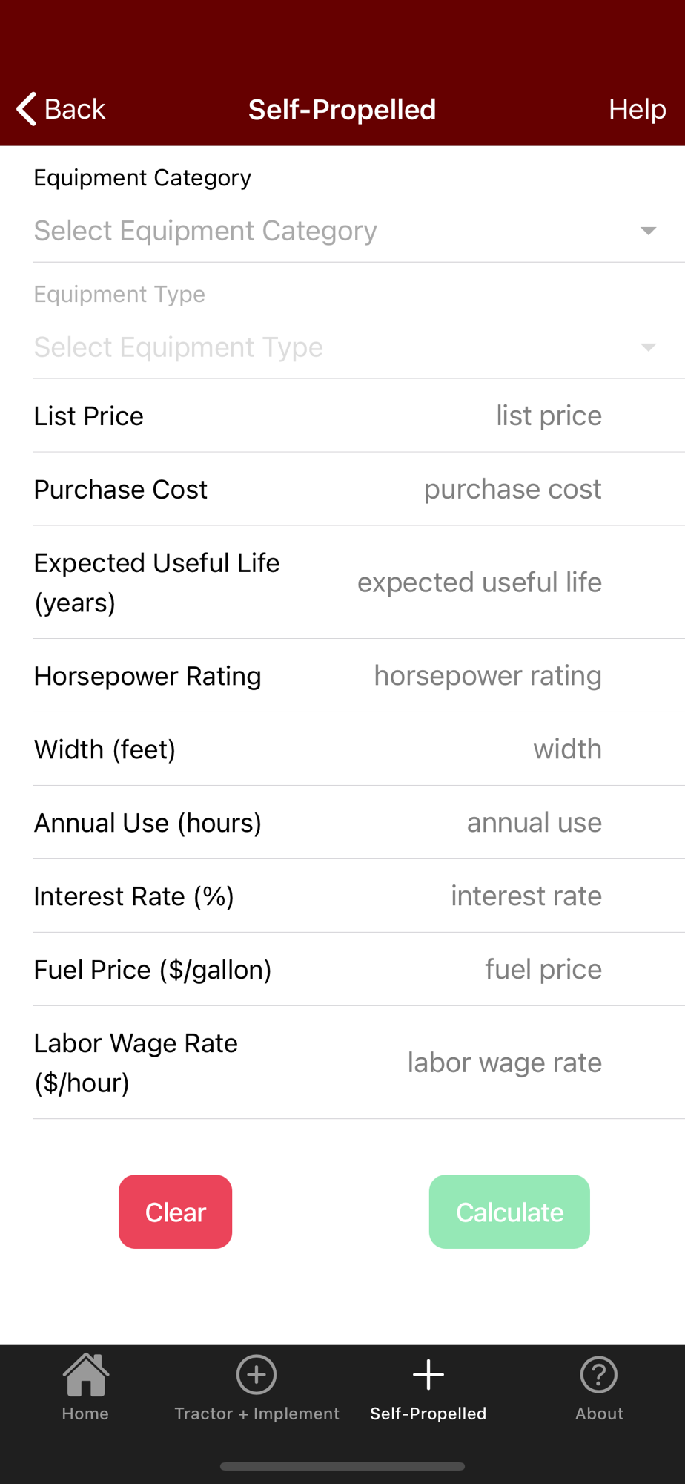Tap the annual use input field
The width and height of the screenshot is (685, 1484).
pos(534,822)
